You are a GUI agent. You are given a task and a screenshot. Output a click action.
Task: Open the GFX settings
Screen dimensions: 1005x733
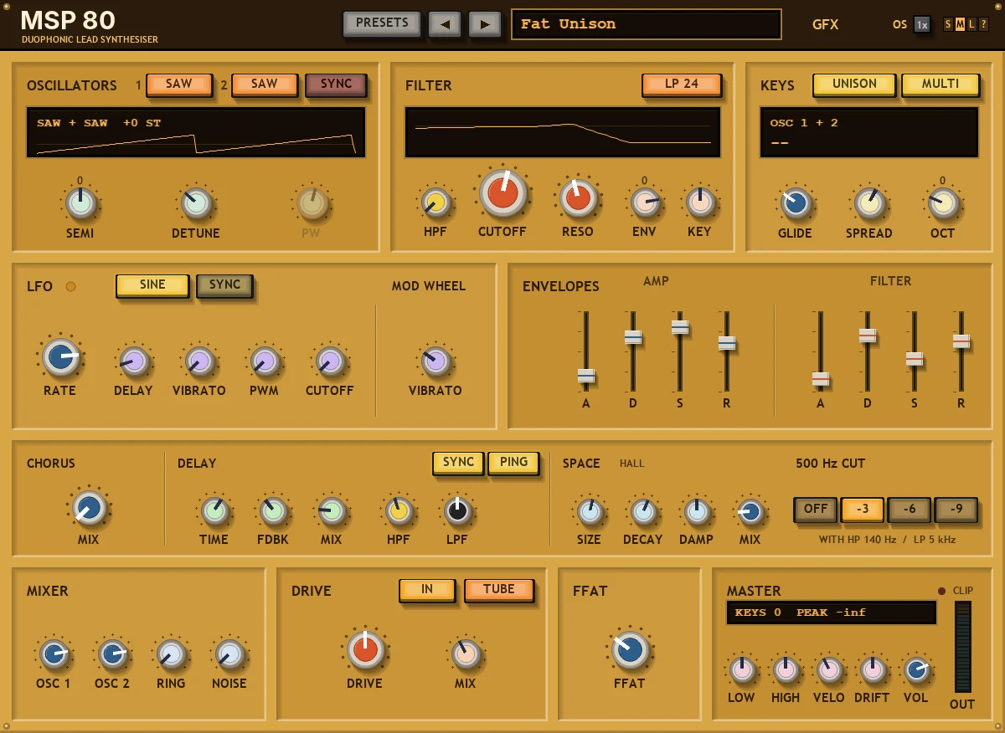pos(825,24)
